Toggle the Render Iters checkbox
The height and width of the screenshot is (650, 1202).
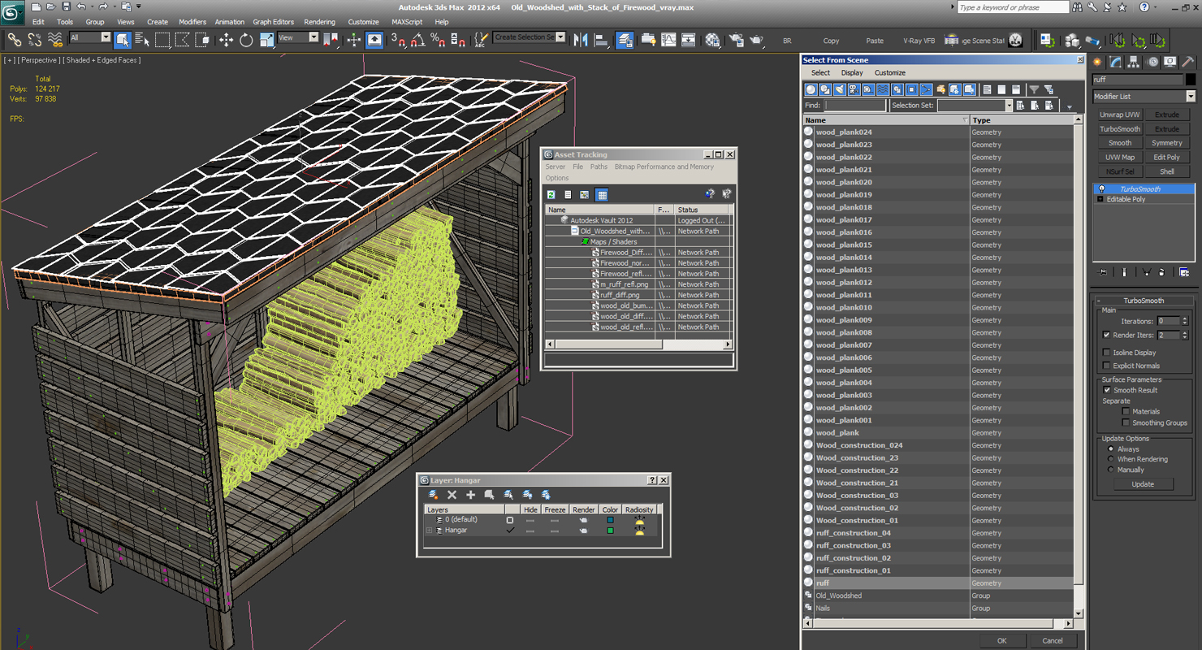coord(1106,335)
